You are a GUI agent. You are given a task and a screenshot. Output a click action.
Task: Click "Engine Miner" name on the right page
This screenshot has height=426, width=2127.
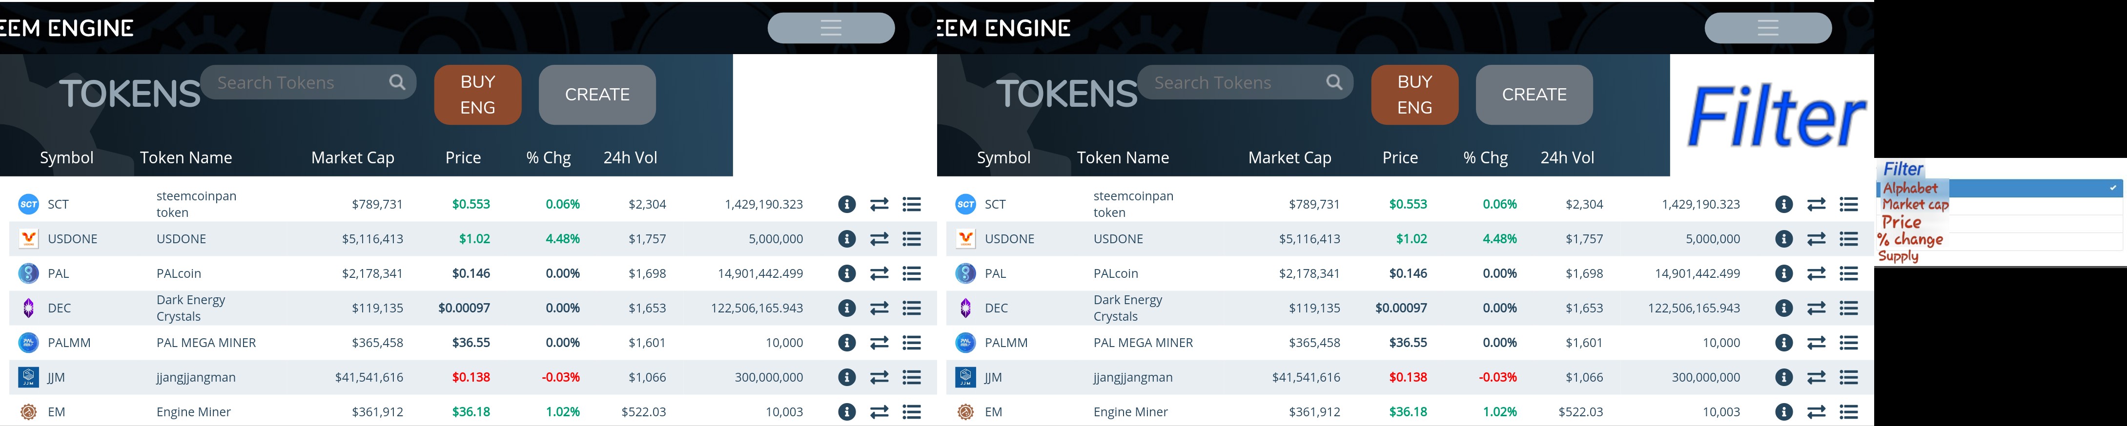pyautogui.click(x=1130, y=412)
